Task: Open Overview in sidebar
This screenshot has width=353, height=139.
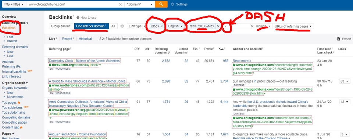Action: point(9,17)
